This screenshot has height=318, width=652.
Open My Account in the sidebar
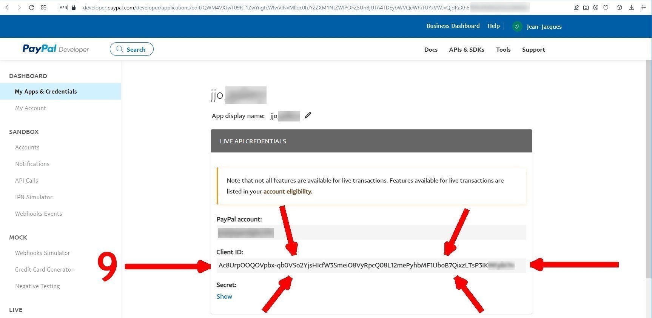point(31,108)
